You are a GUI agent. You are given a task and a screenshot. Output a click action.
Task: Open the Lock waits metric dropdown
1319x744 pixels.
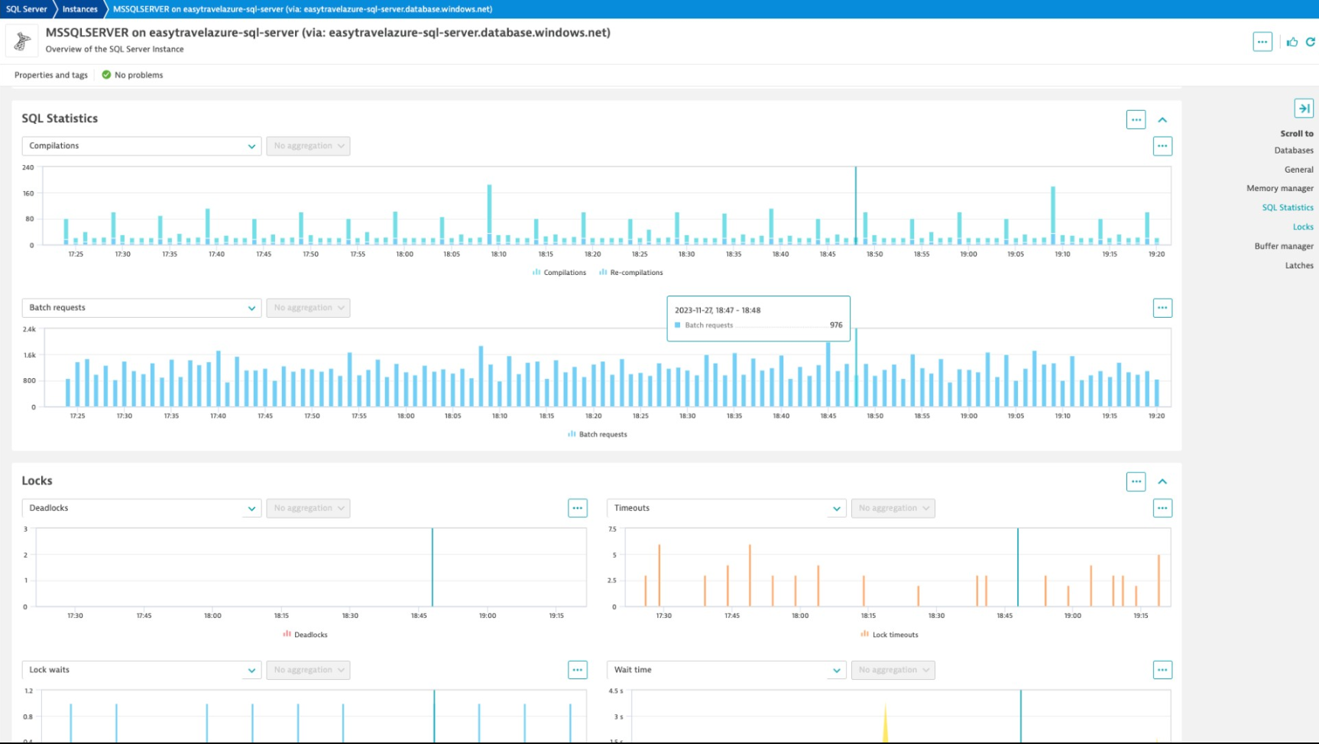pyautogui.click(x=141, y=670)
